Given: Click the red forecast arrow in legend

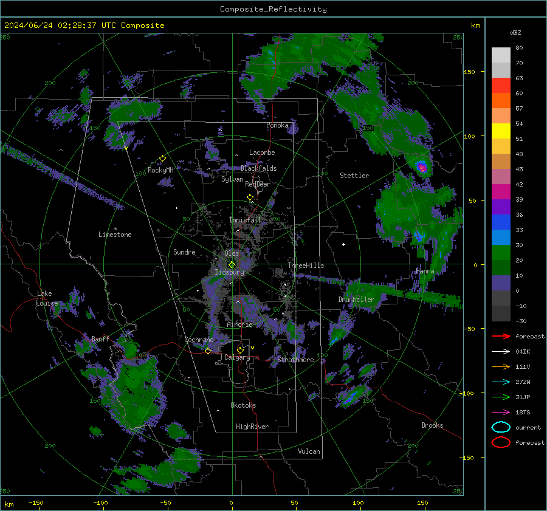Looking at the screenshot, I should 501,336.
